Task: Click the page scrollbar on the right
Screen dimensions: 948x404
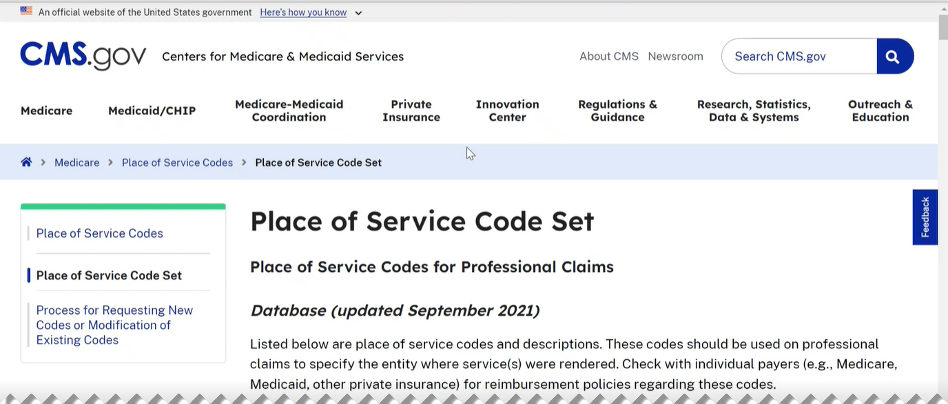Action: pos(942,28)
